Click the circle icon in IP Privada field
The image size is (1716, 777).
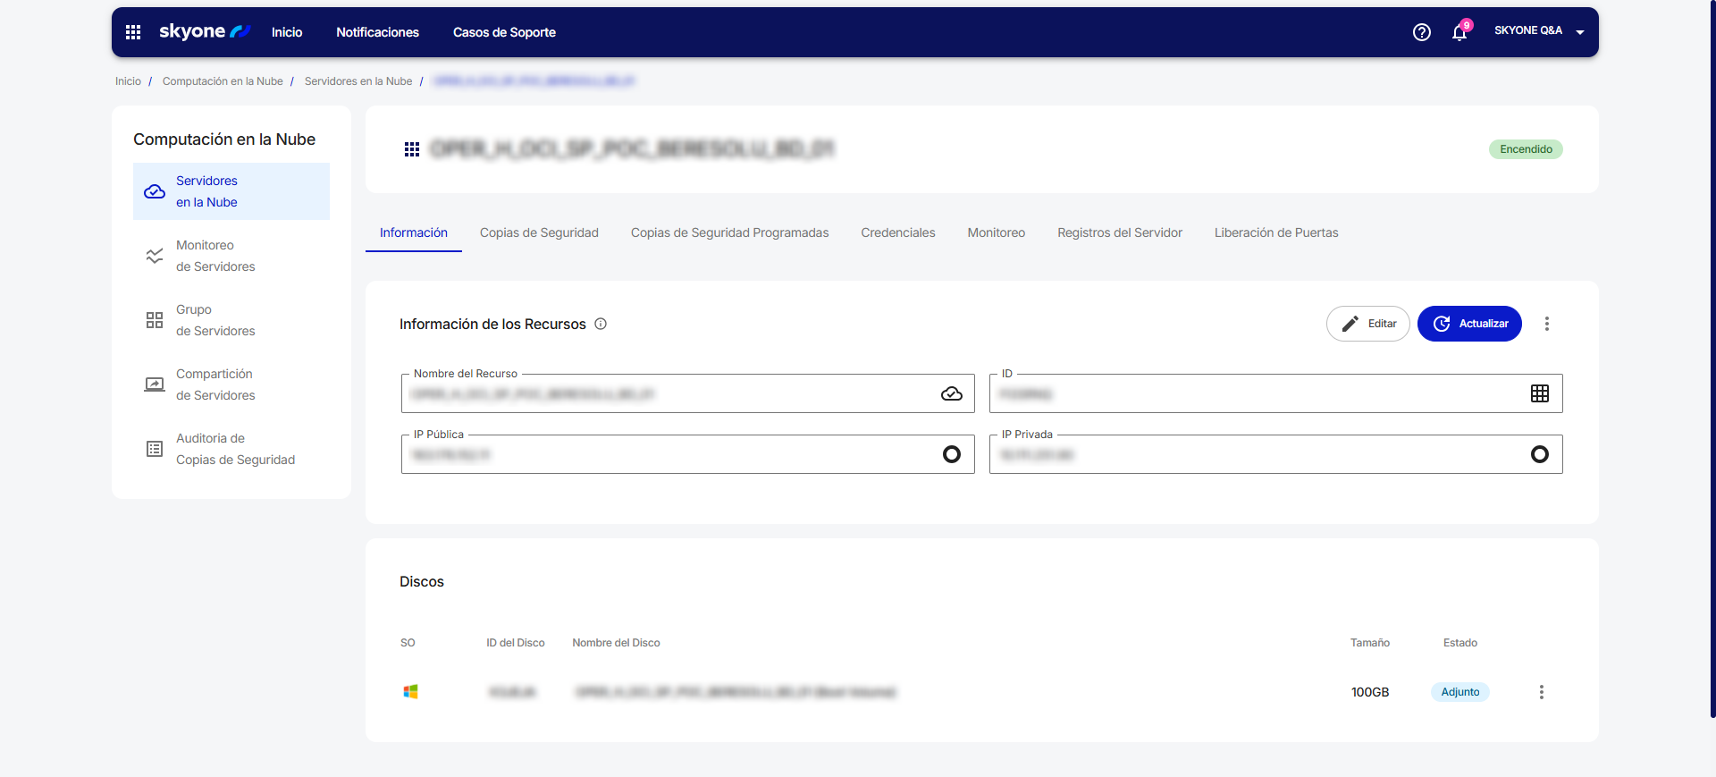(x=1539, y=455)
